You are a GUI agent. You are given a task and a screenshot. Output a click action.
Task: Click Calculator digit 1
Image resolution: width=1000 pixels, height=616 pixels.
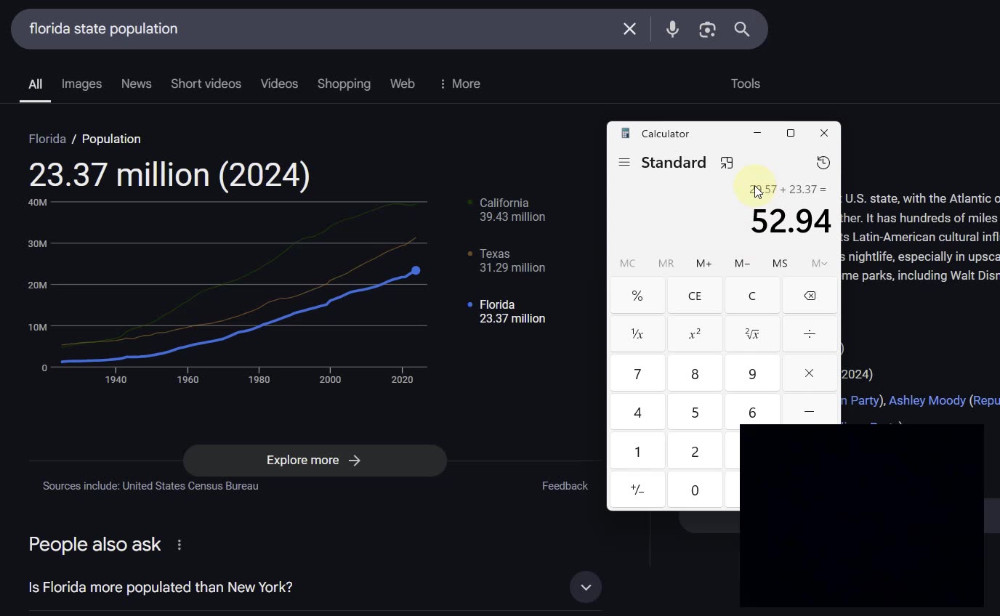tap(637, 451)
